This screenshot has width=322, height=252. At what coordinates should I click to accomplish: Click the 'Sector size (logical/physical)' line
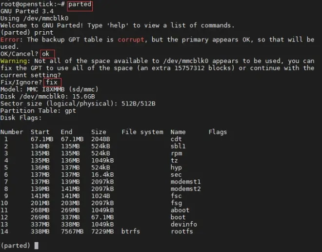pyautogui.click(x=78, y=104)
